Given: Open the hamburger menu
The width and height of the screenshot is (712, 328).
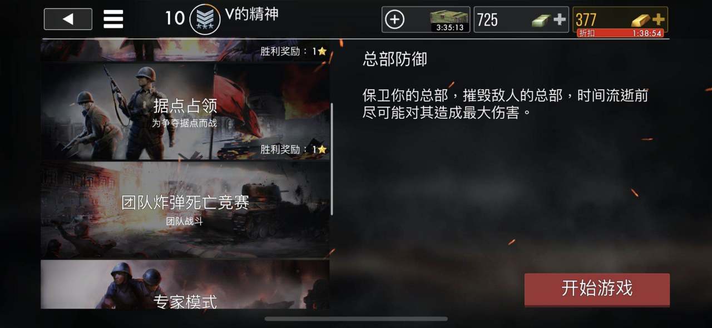Looking at the screenshot, I should coord(113,19).
